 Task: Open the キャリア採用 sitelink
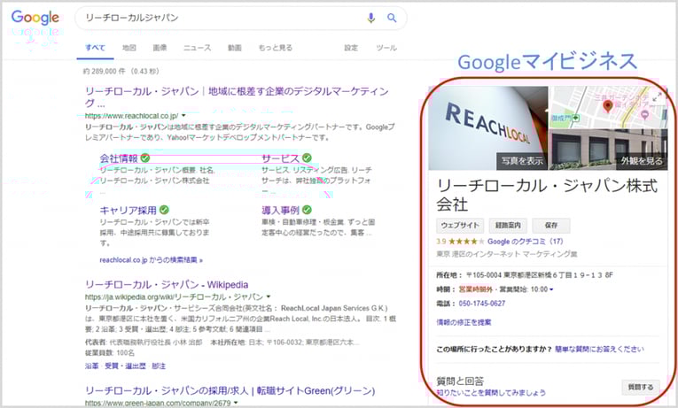pos(128,211)
